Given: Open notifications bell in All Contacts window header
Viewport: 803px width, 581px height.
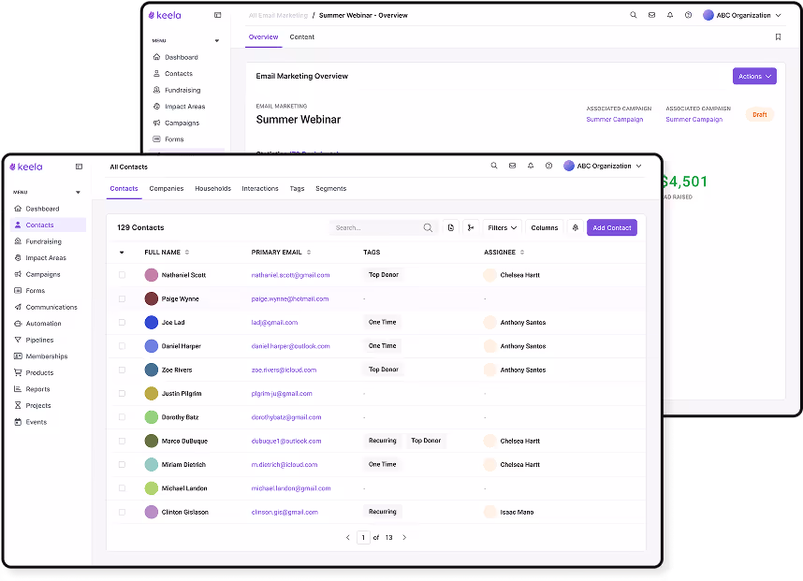Looking at the screenshot, I should pos(531,166).
